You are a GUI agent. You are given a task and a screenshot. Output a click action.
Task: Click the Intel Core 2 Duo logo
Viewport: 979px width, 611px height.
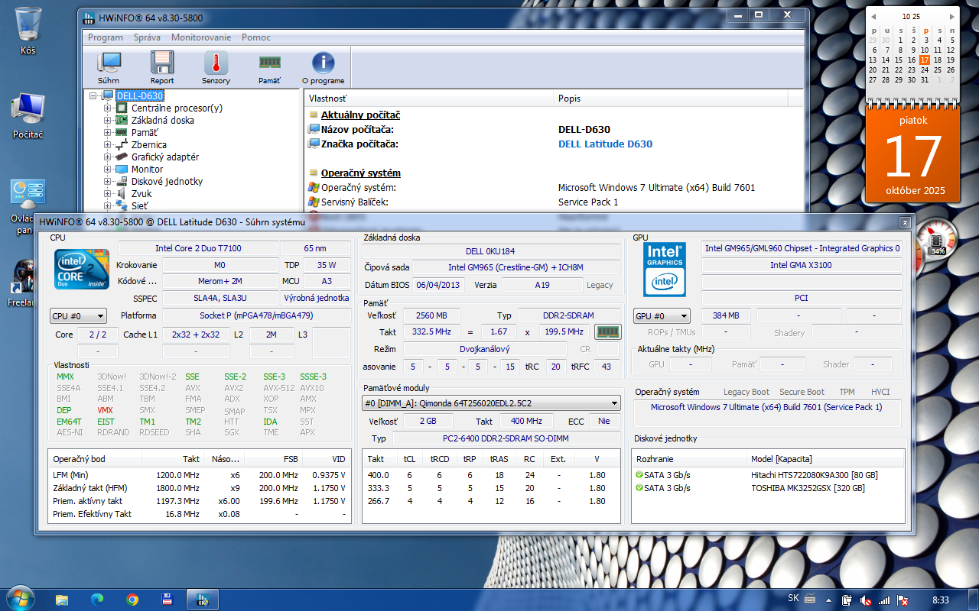pos(82,270)
